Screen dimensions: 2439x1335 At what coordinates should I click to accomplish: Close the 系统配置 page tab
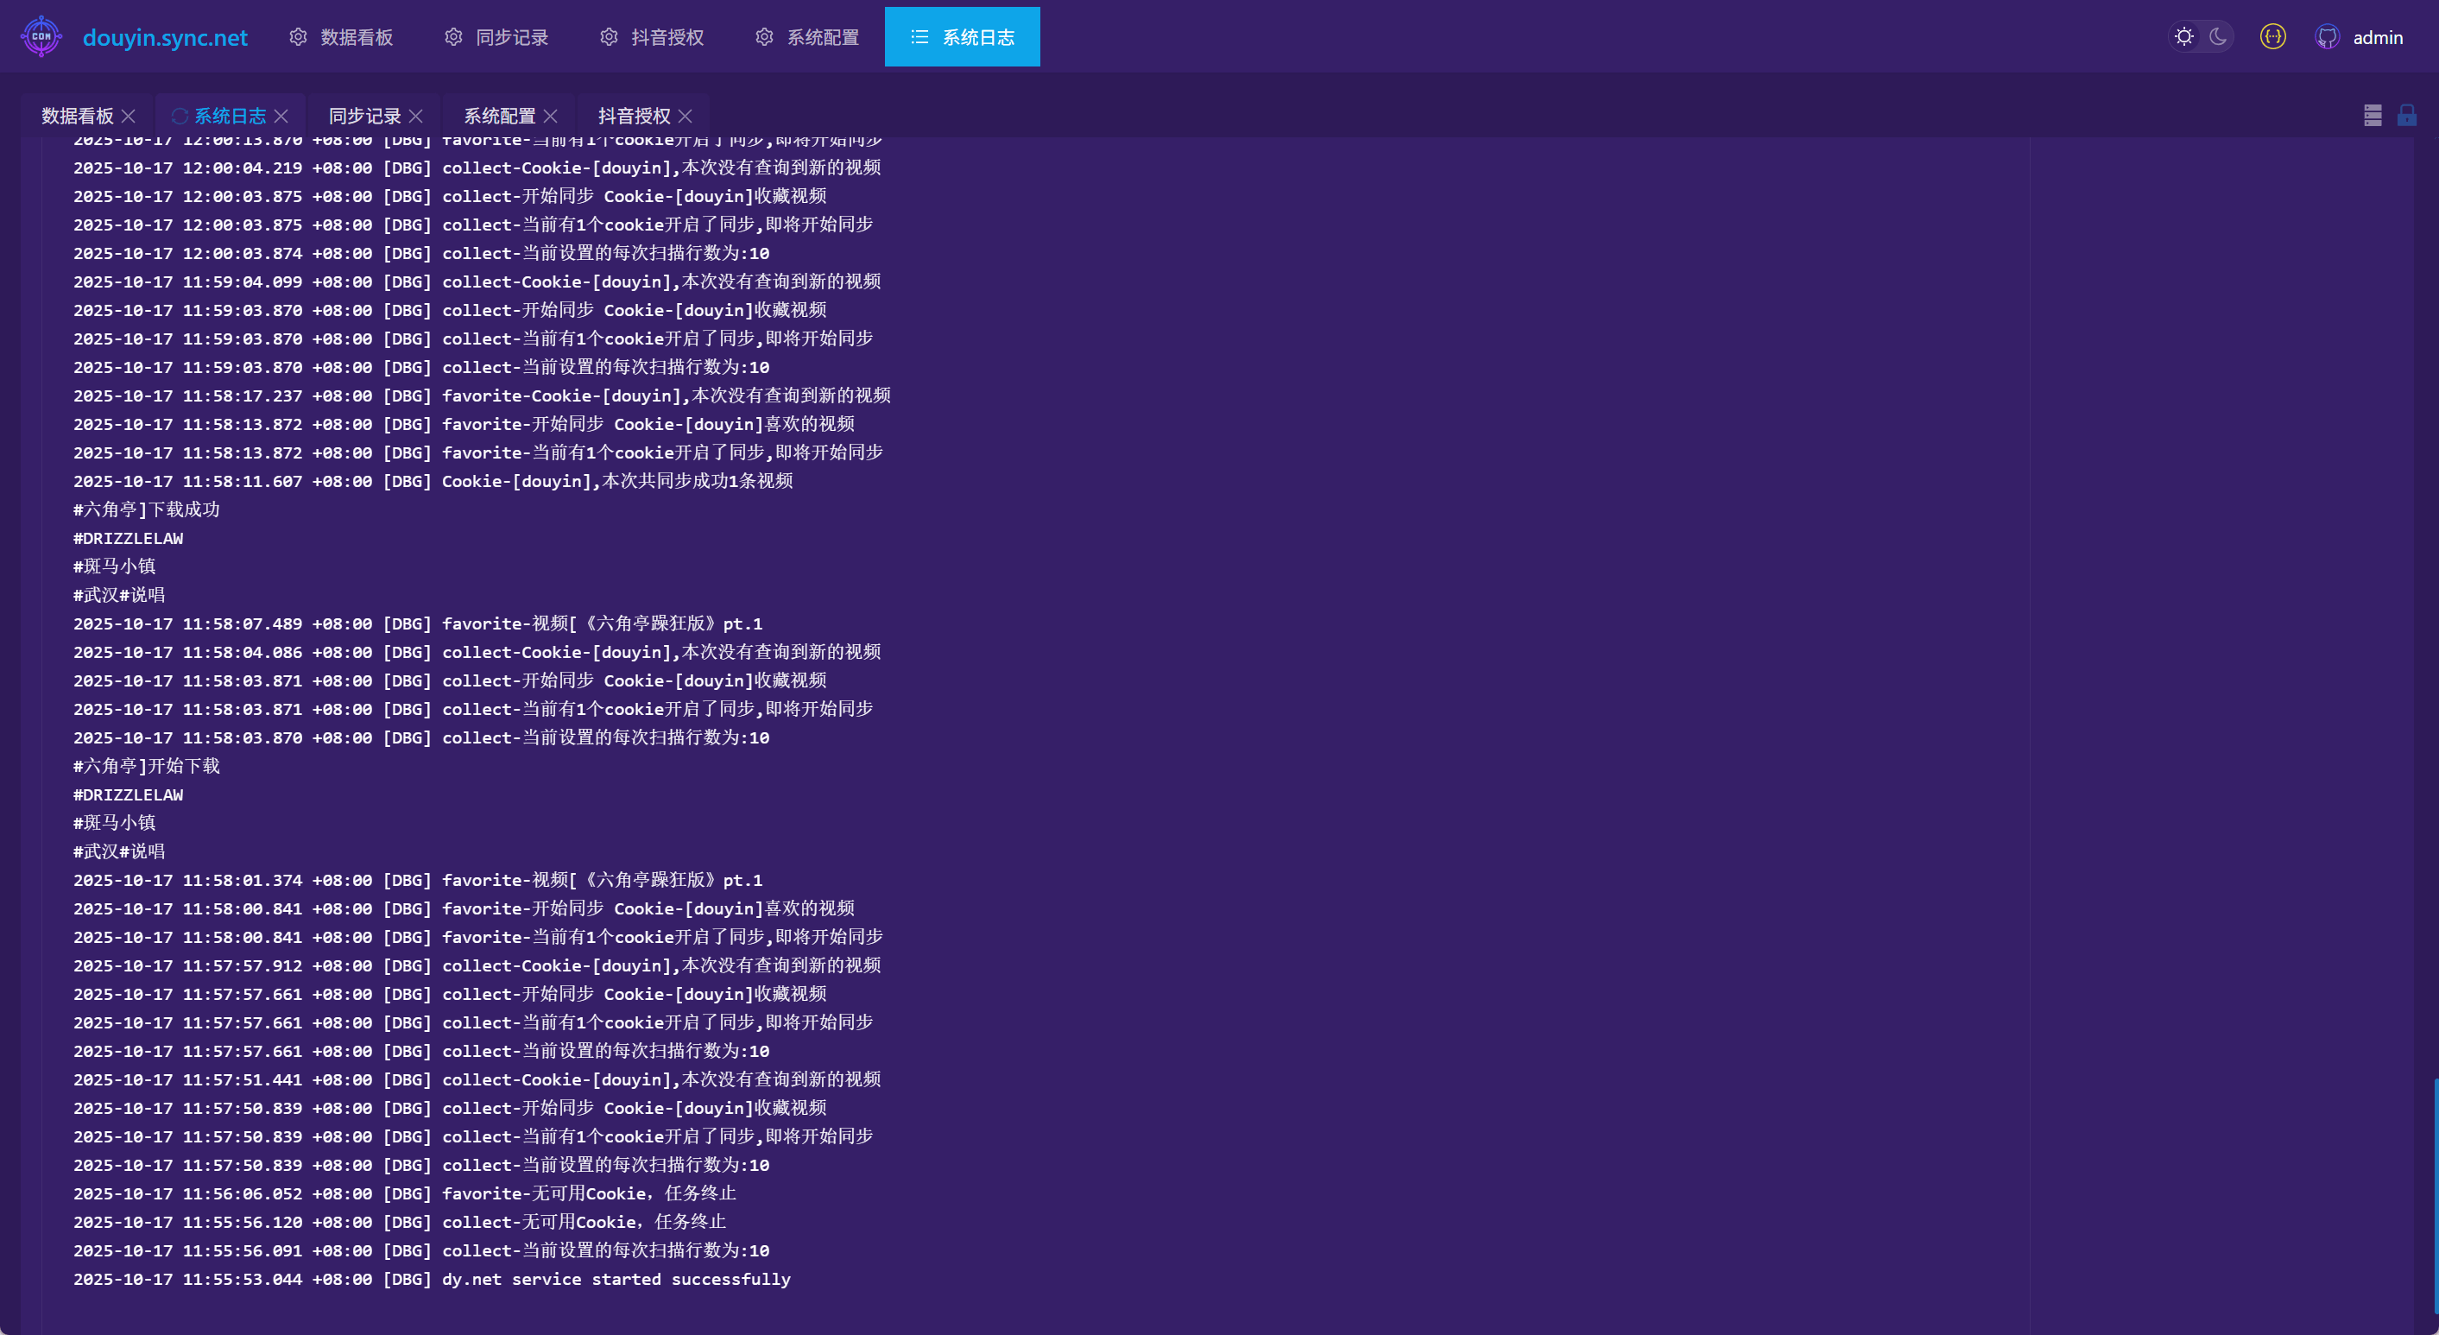550,116
